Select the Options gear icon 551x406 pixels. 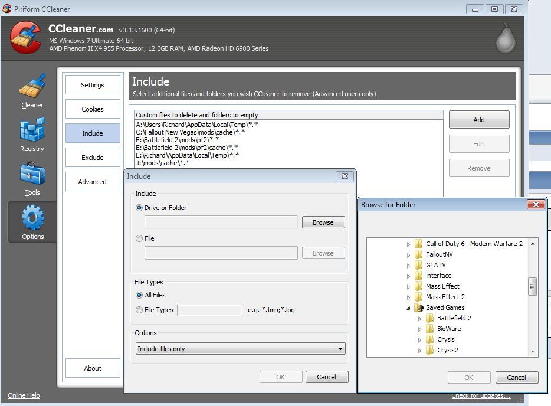click(32, 218)
